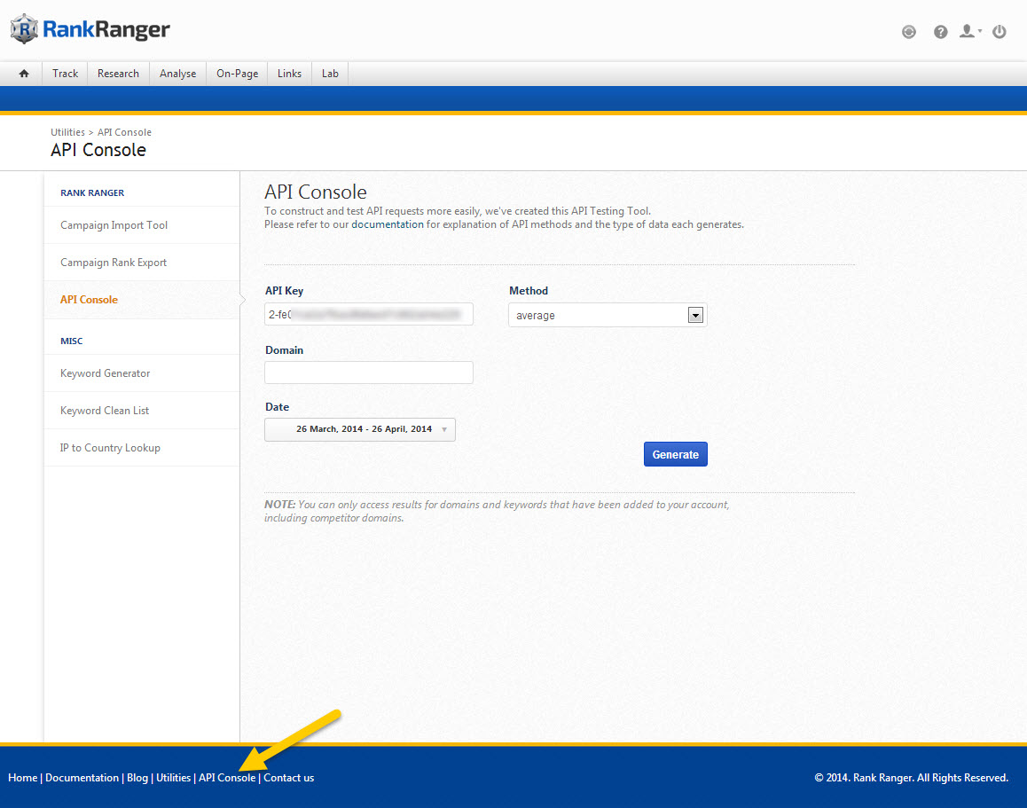Open the user account profile icon

click(x=967, y=31)
